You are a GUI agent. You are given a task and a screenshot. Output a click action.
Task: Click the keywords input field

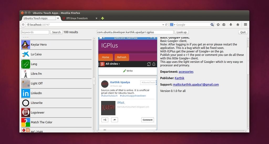point(35,32)
